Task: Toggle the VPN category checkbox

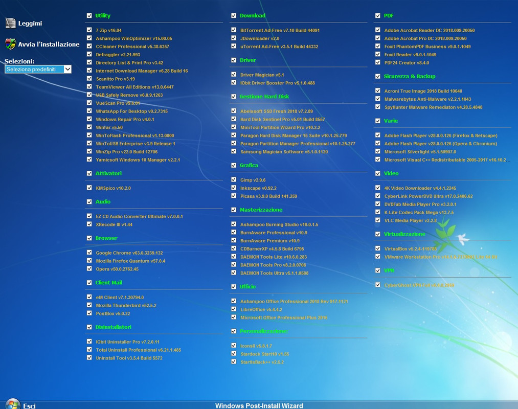Action: pyautogui.click(x=377, y=270)
